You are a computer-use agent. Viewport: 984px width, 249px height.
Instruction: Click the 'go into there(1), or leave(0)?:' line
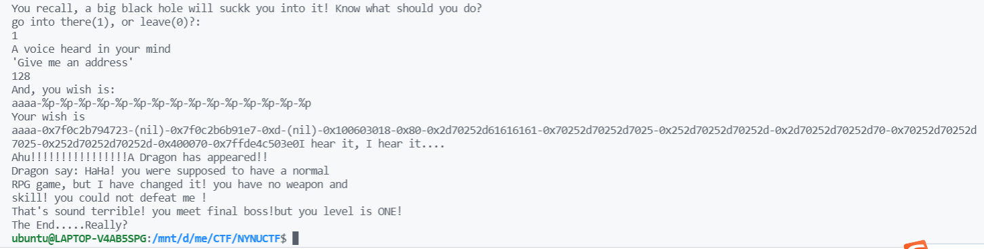pyautogui.click(x=106, y=22)
